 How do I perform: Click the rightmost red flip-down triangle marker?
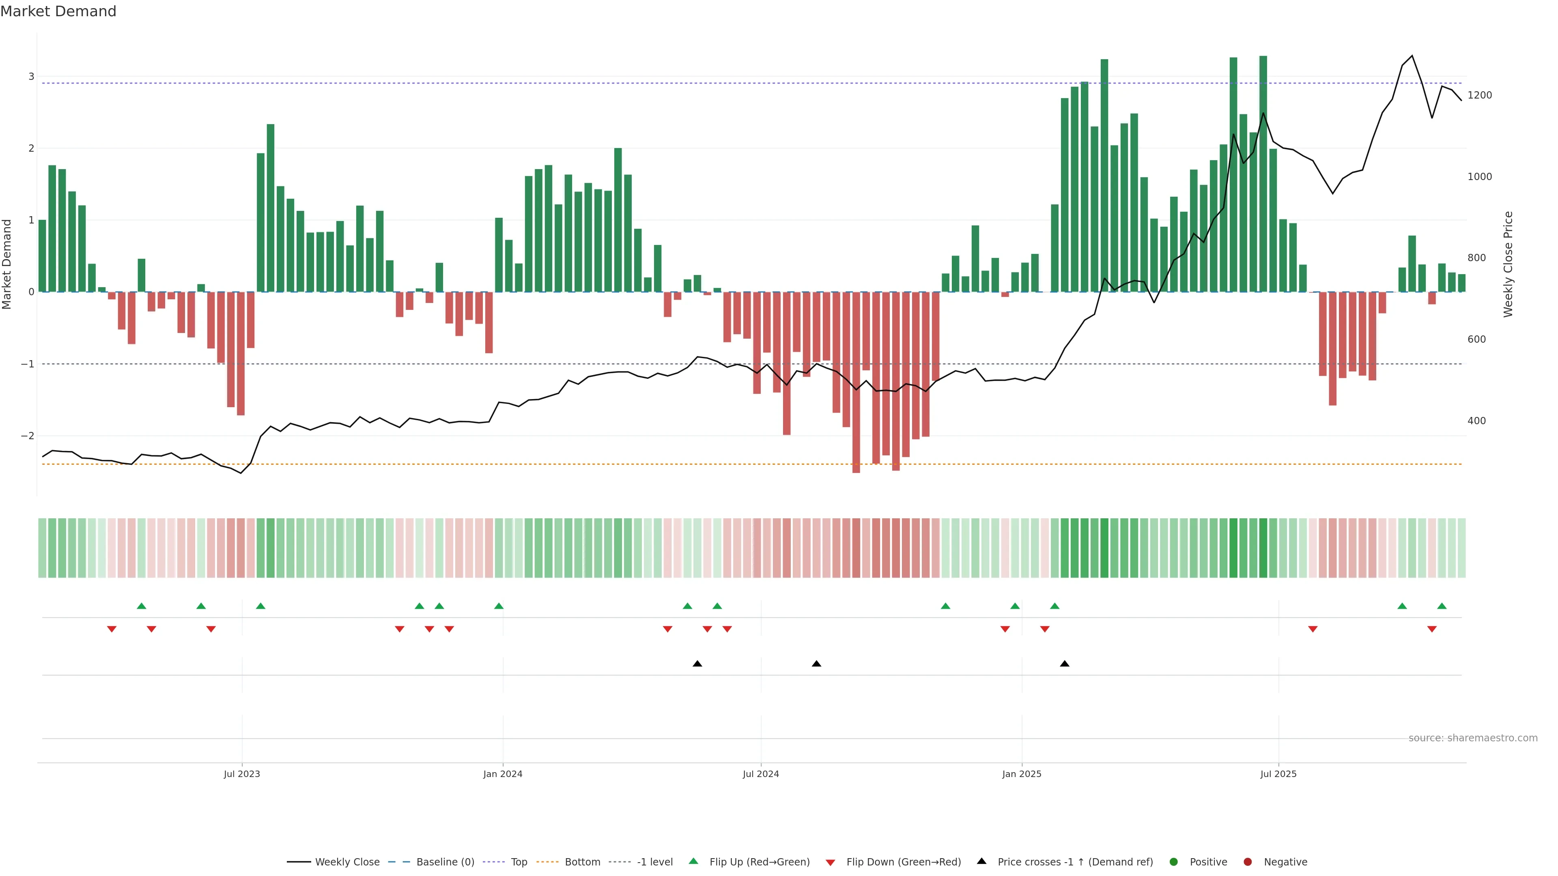[1431, 629]
